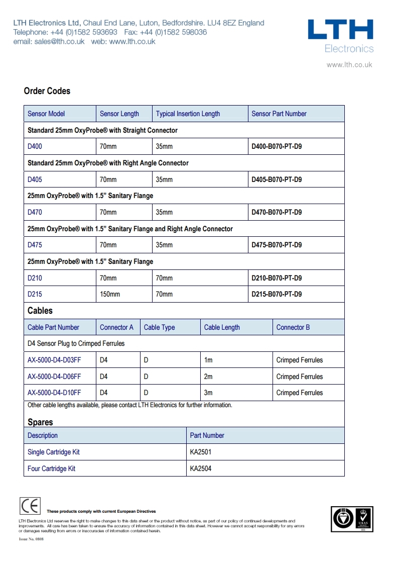Click the LTH Electronics logo
The height and width of the screenshot is (564, 398).
pyautogui.click(x=341, y=36)
